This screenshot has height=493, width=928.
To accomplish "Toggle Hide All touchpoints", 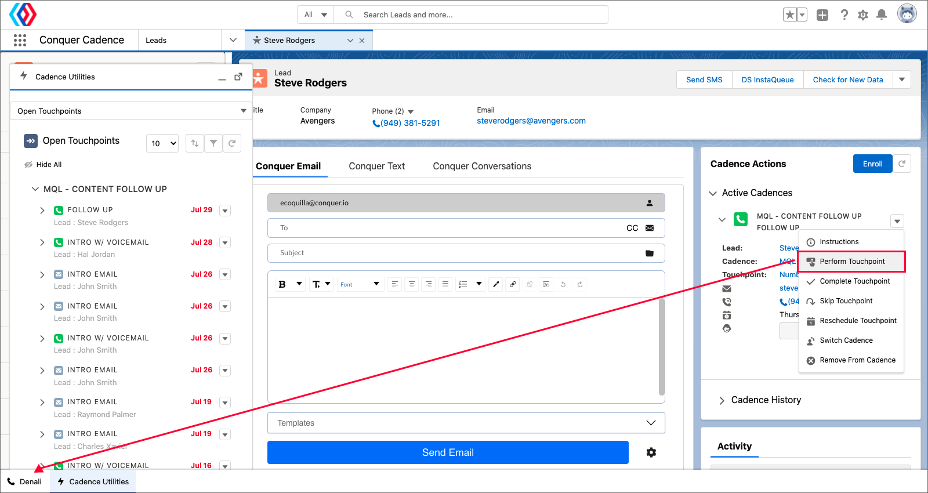I will coord(43,165).
